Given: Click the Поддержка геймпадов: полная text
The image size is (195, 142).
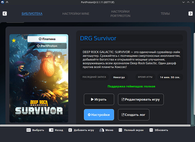Looking at the screenshot, I should pos(132,86).
